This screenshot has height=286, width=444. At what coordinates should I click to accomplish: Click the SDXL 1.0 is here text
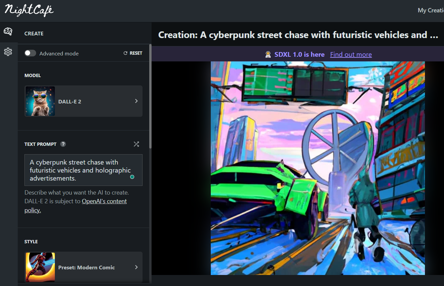(x=299, y=54)
